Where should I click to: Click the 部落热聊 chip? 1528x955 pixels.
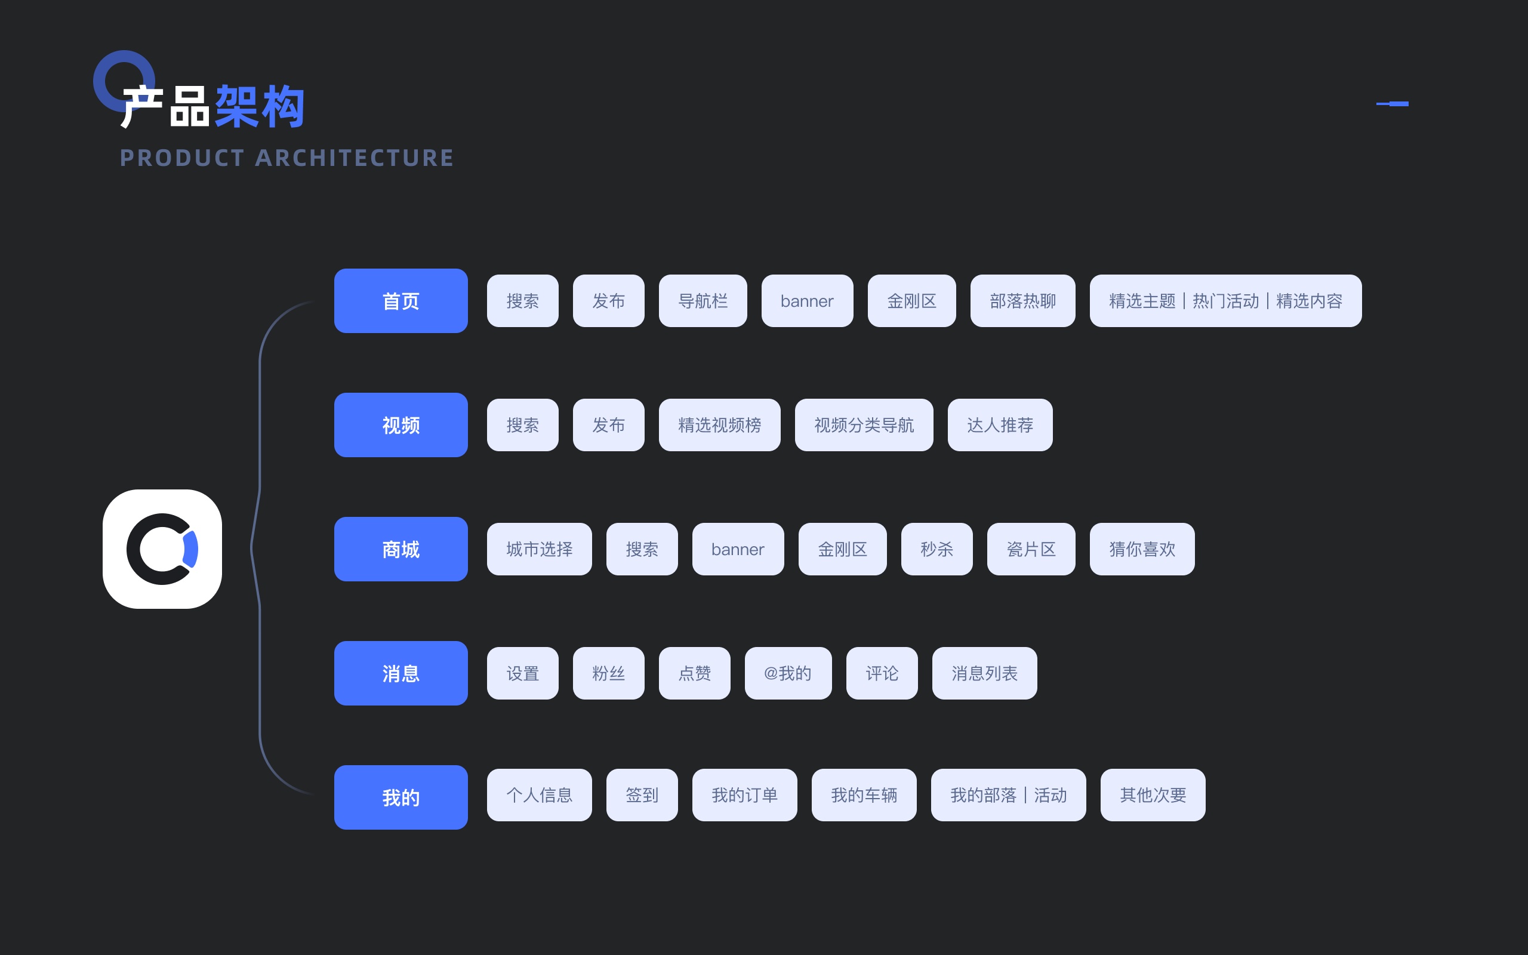click(1022, 301)
